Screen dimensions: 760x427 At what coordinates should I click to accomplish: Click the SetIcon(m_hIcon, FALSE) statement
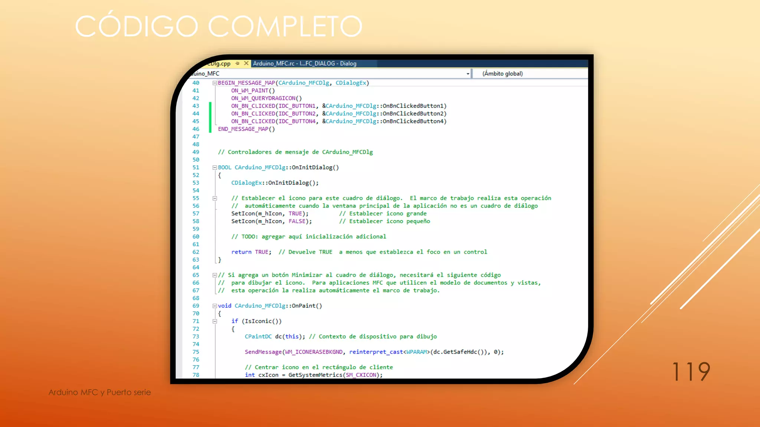[x=272, y=221]
